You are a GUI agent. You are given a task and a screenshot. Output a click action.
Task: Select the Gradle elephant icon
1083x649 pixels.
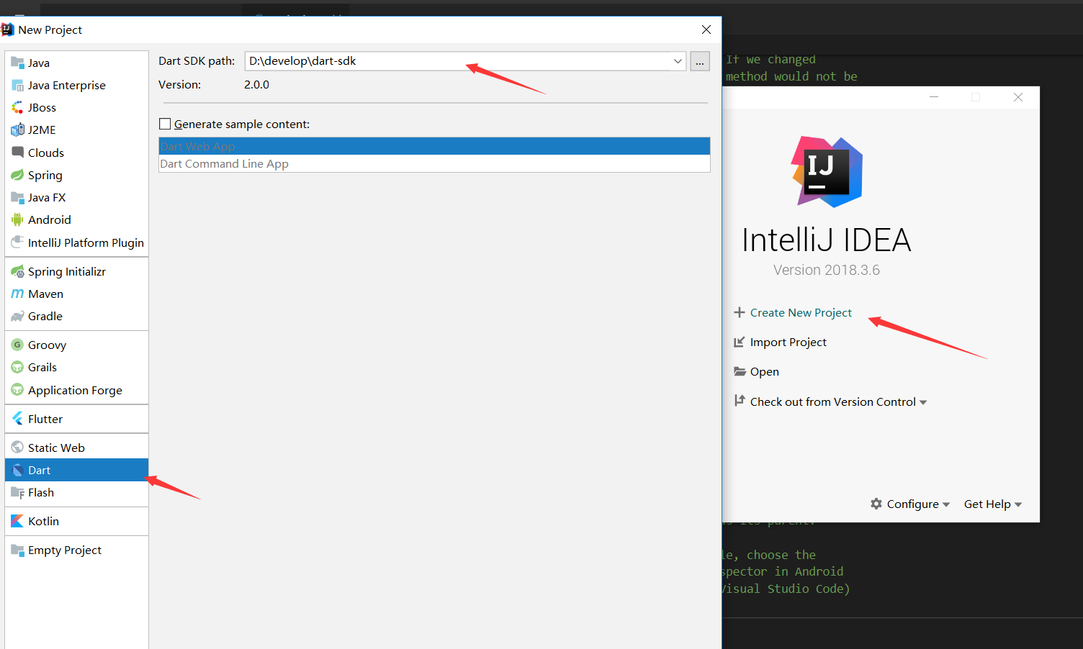(x=17, y=316)
